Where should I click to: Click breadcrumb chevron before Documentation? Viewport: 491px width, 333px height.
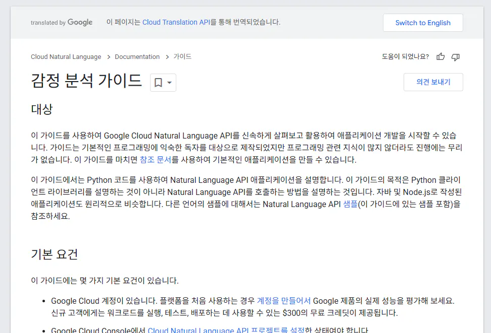[109, 57]
